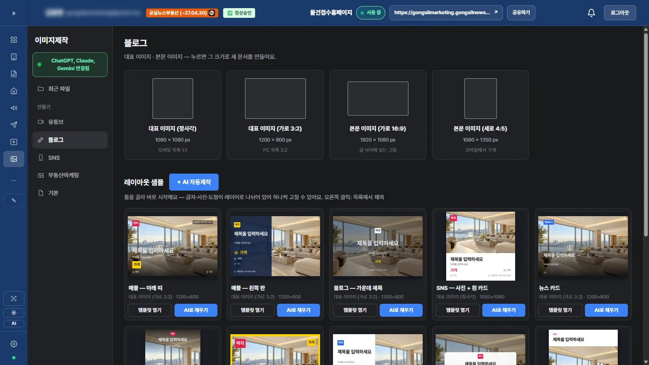
Task: Click the screen capture focus icon
Action: 14,298
